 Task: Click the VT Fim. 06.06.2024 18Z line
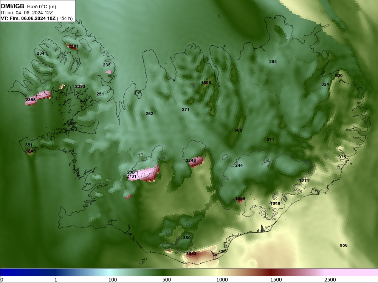36,18
